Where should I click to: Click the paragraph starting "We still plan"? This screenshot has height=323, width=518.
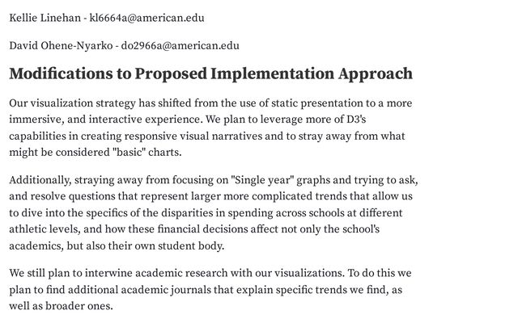coord(210,291)
